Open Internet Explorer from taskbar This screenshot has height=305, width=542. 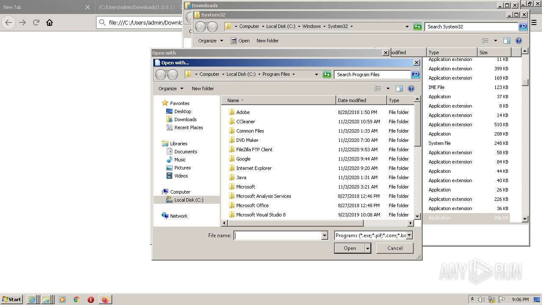point(32,299)
